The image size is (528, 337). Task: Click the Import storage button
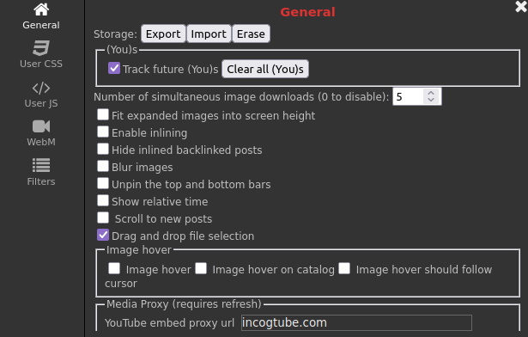[209, 34]
